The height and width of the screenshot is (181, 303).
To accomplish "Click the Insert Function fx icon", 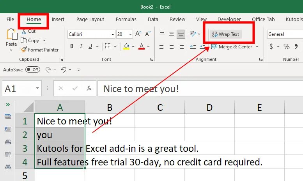I will (x=89, y=89).
